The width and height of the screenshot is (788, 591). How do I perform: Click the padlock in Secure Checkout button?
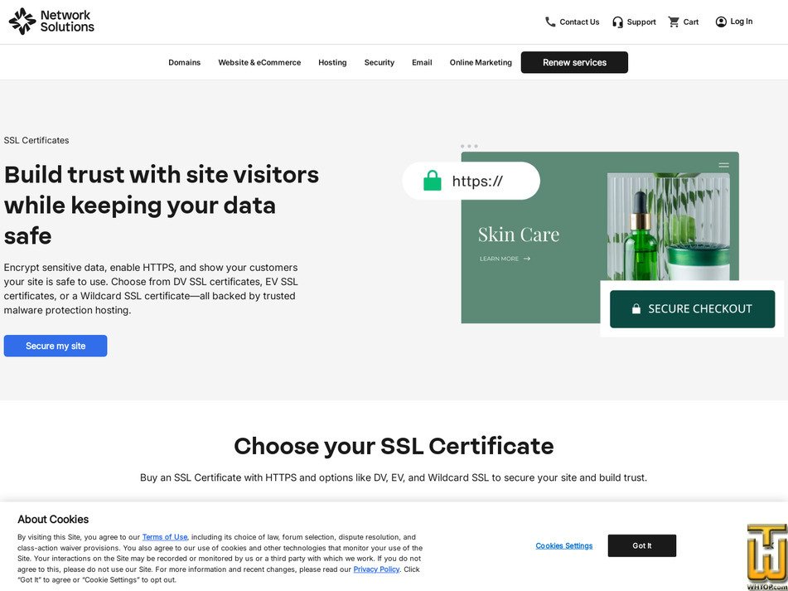pyautogui.click(x=636, y=308)
